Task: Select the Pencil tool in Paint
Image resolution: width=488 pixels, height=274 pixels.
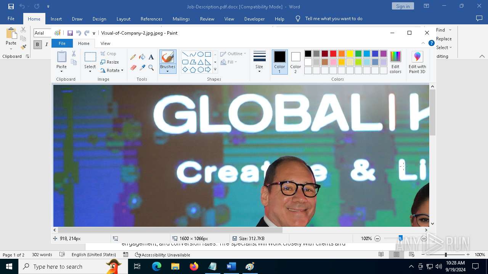Action: click(133, 57)
